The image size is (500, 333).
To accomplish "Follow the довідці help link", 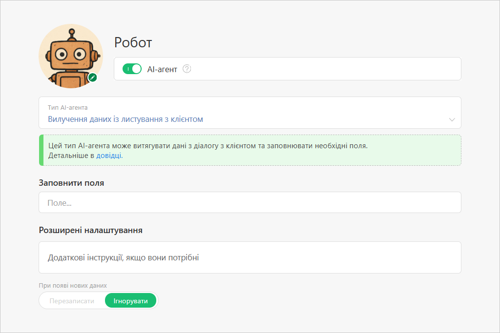I will pos(109,156).
